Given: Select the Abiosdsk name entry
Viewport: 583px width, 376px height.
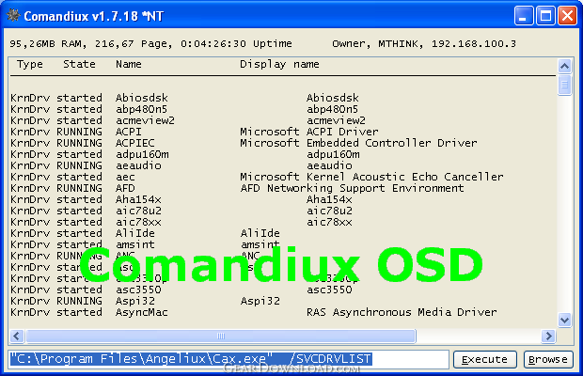Looking at the screenshot, I should pos(142,98).
